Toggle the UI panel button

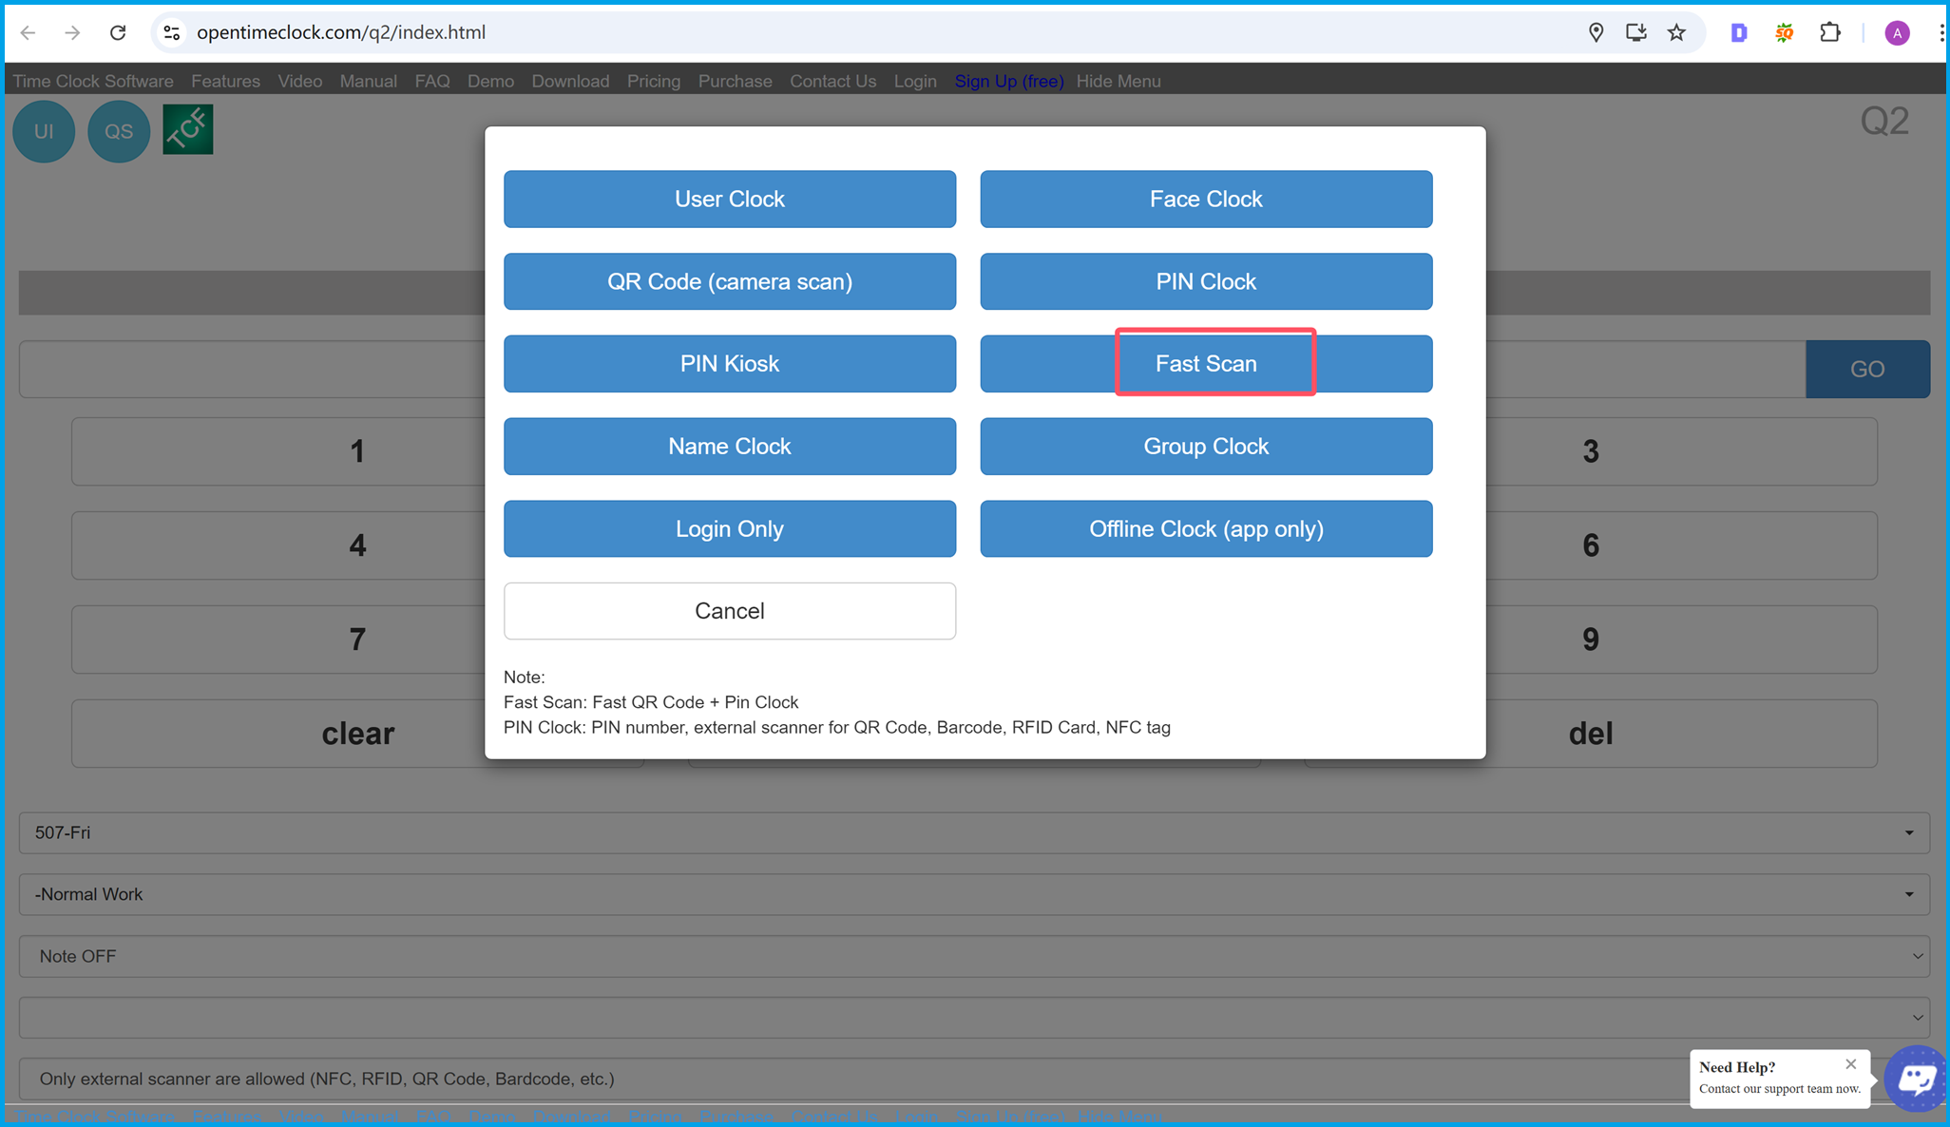pos(47,130)
